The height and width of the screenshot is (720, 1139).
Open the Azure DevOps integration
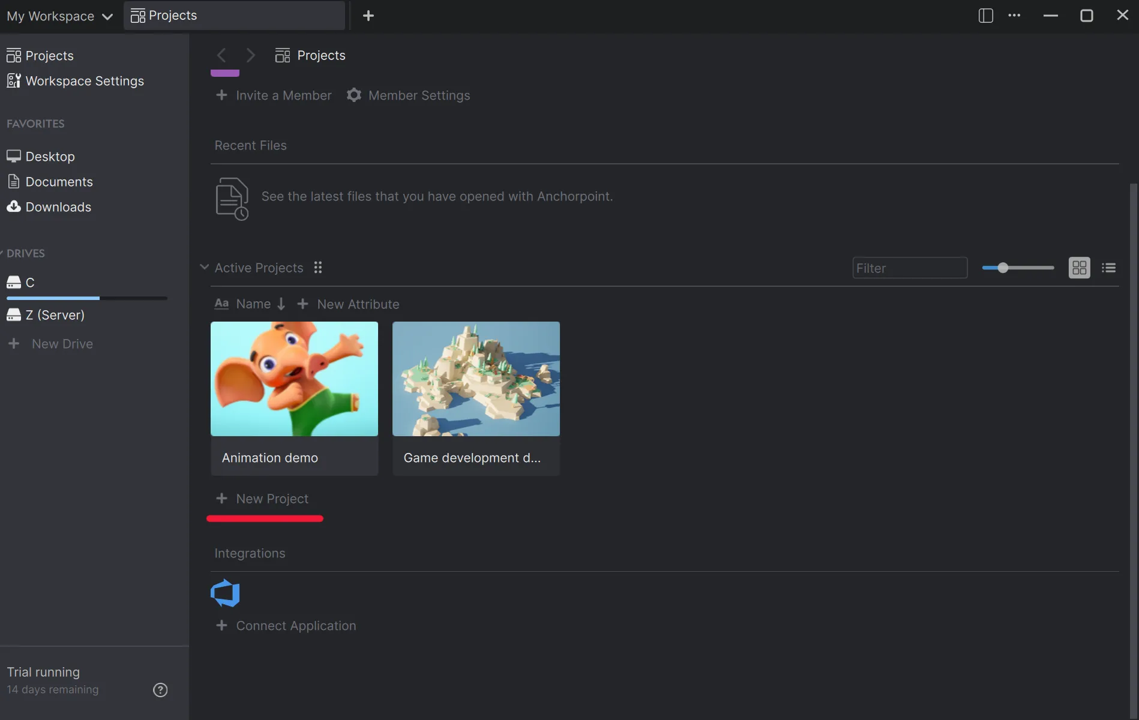(225, 592)
